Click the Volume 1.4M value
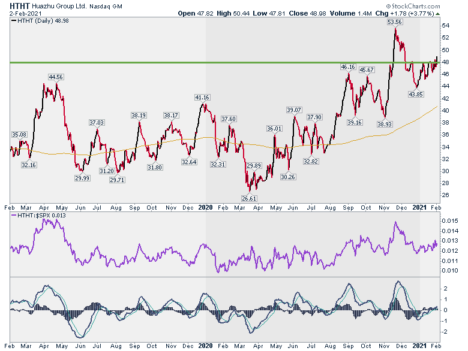 pos(351,13)
